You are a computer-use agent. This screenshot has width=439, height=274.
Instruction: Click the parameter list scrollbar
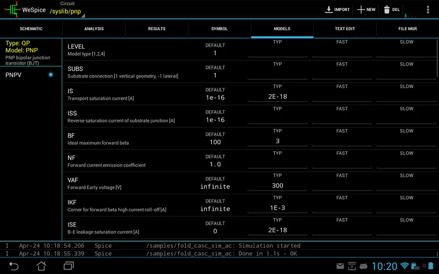pos(437,58)
